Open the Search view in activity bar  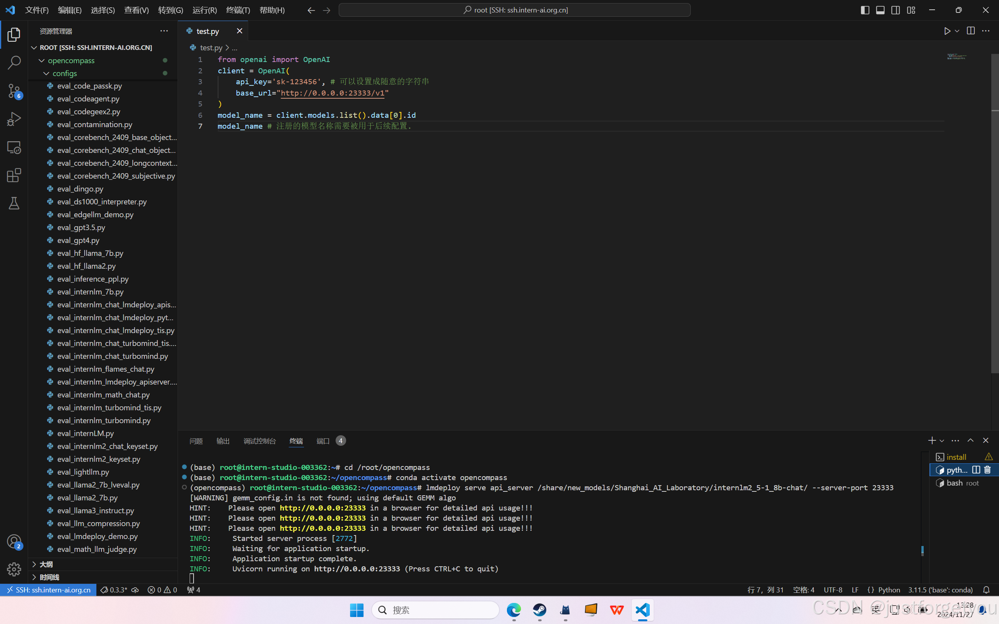click(x=14, y=63)
